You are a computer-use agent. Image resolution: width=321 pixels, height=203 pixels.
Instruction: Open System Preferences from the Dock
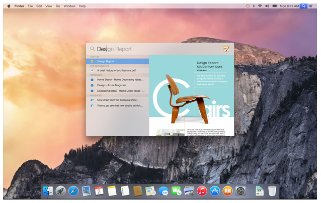(240, 190)
